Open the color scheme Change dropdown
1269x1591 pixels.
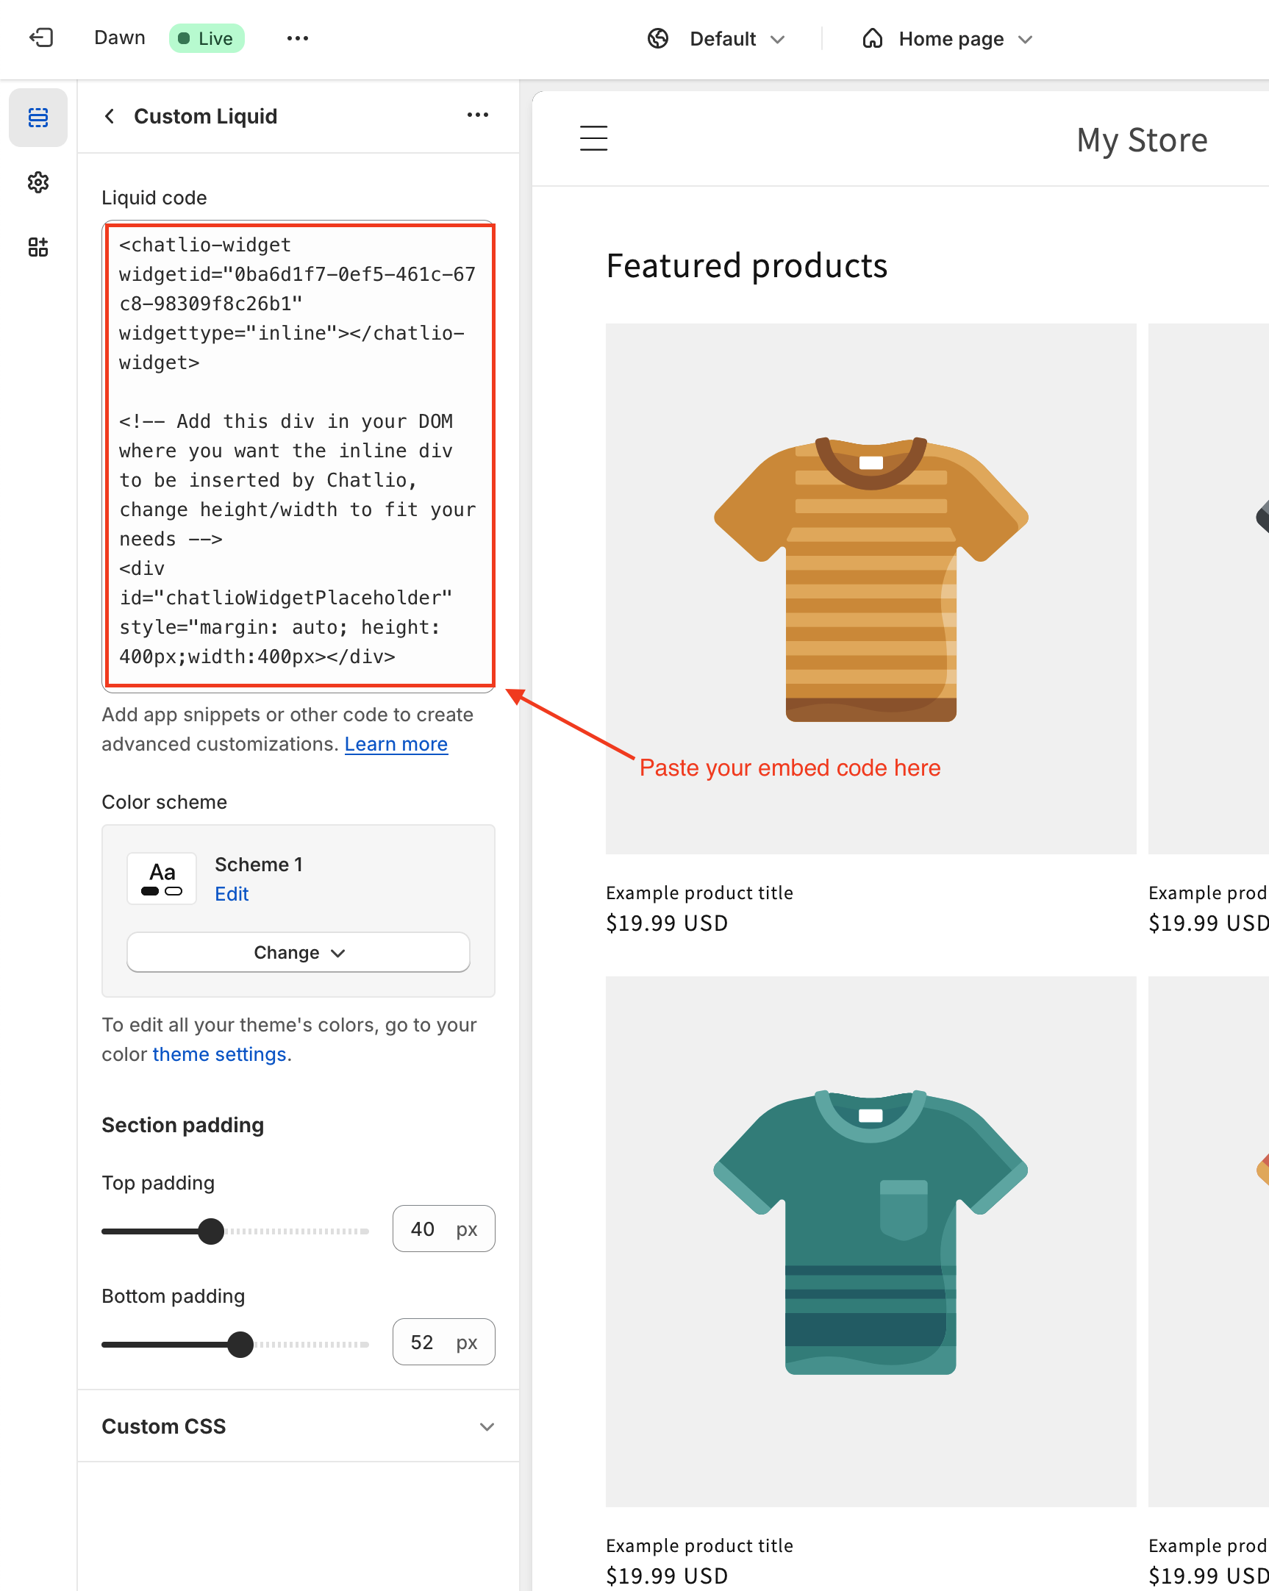pos(298,952)
